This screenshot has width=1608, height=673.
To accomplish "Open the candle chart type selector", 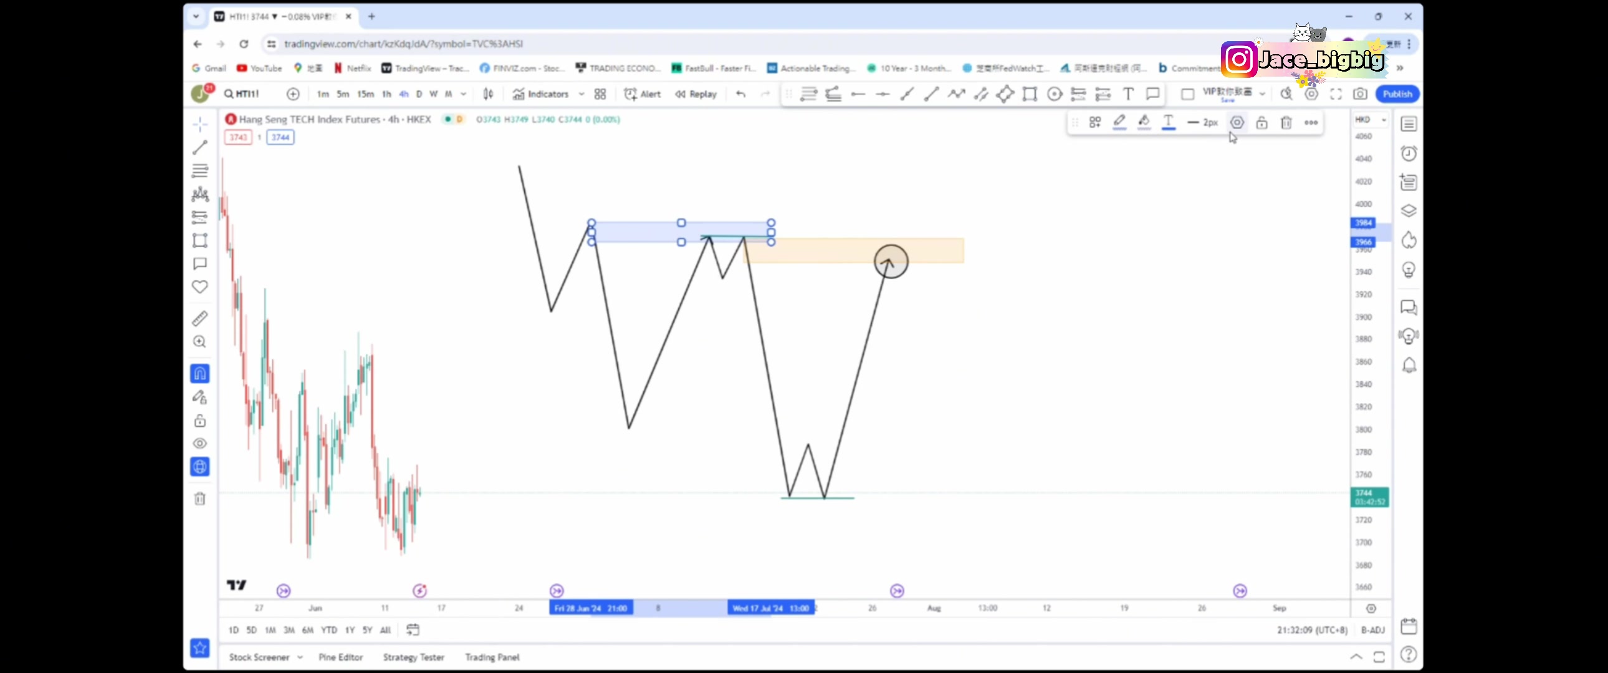I will (x=488, y=93).
